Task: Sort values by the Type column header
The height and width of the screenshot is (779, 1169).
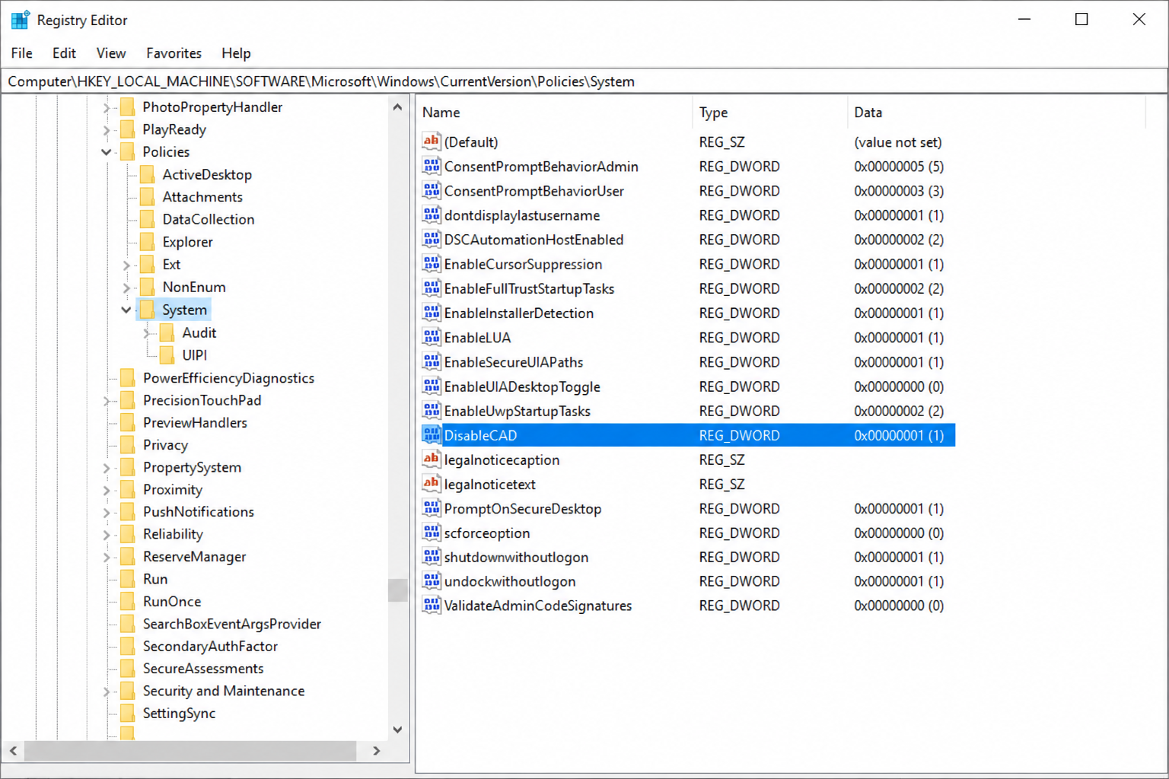Action: [769, 113]
